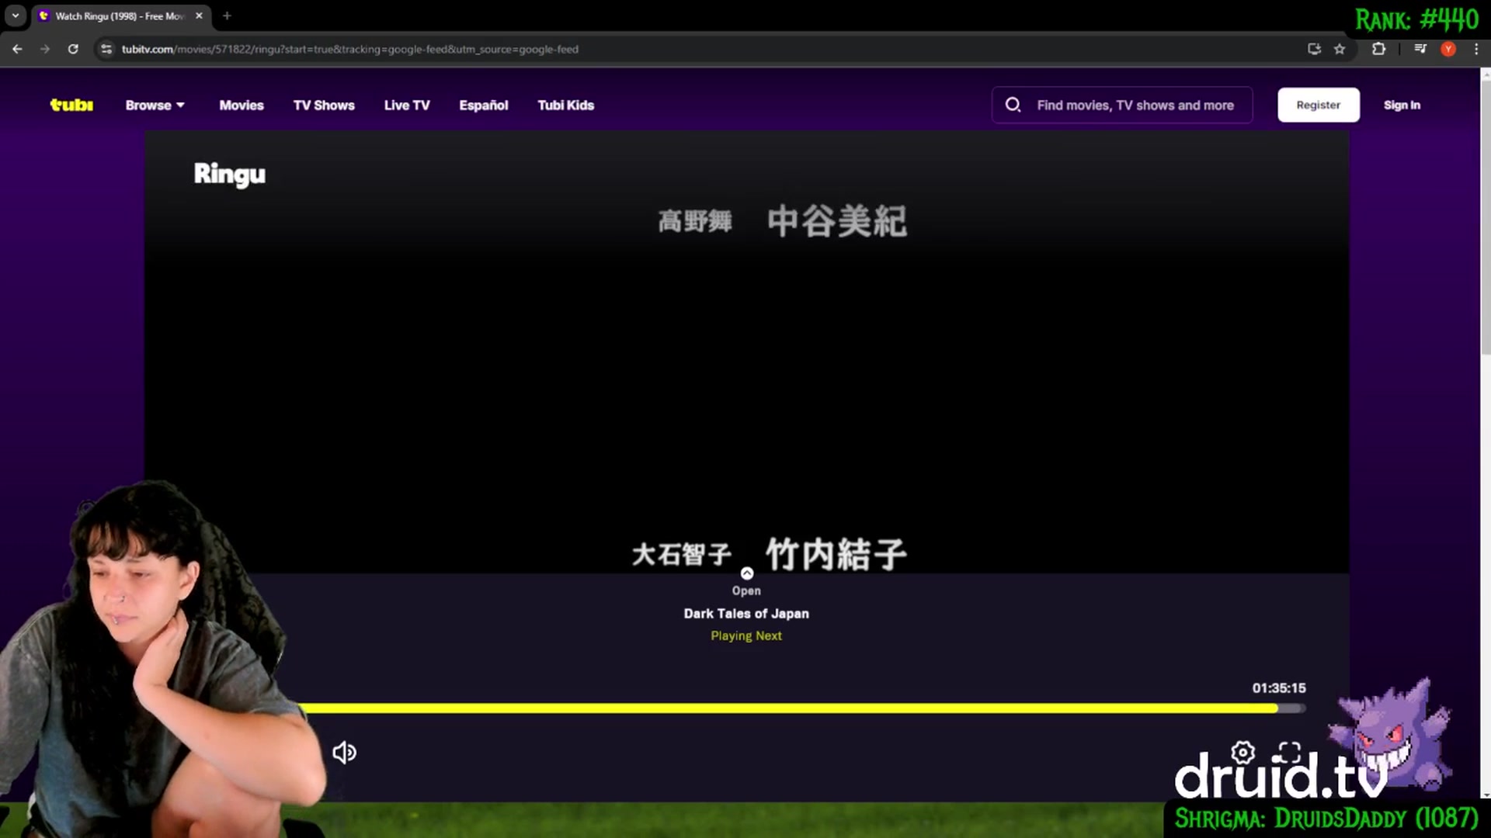Open Chrome three-dot menu
Screen dimensions: 1491x838
pyautogui.click(x=1476, y=49)
